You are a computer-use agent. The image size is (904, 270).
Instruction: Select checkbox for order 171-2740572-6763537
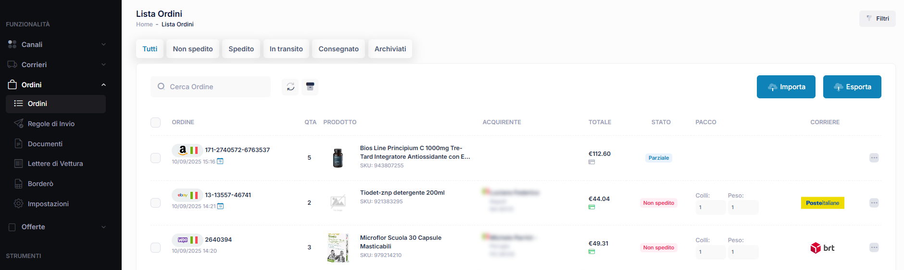tap(156, 158)
